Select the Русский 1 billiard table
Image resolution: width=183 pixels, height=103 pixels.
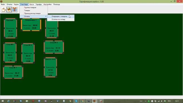(10, 28)
